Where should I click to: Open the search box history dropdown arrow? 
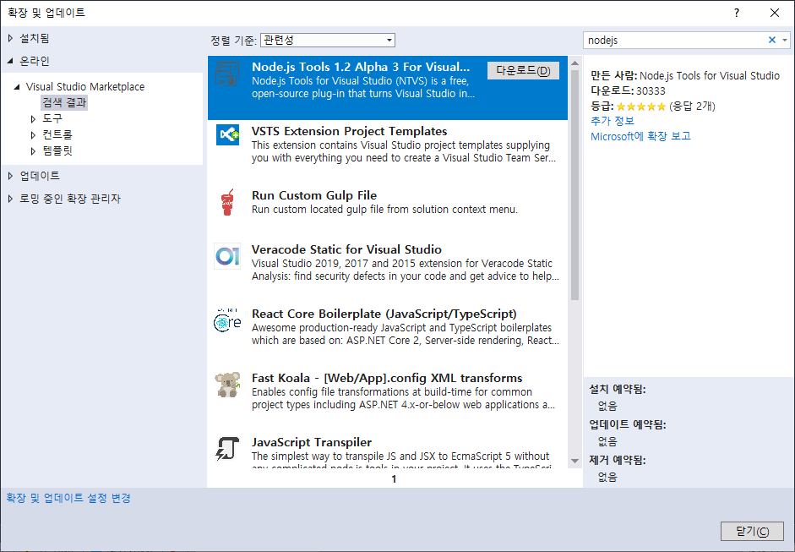[x=785, y=40]
